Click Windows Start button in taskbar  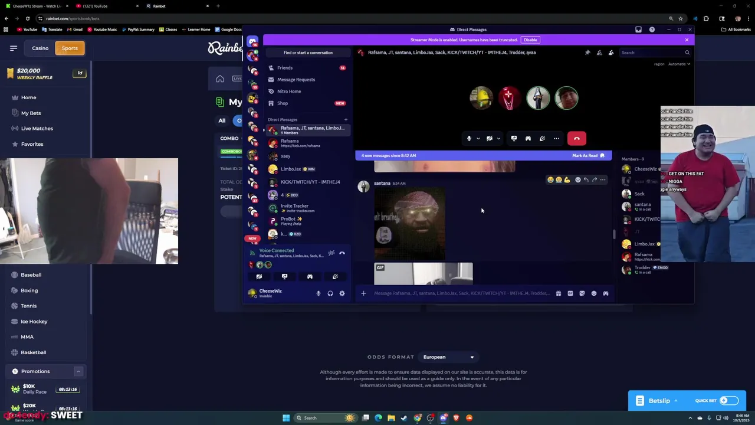tap(286, 418)
